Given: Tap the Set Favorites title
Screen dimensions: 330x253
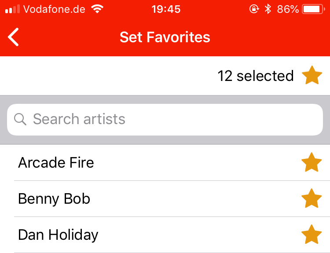Looking at the screenshot, I should (165, 37).
